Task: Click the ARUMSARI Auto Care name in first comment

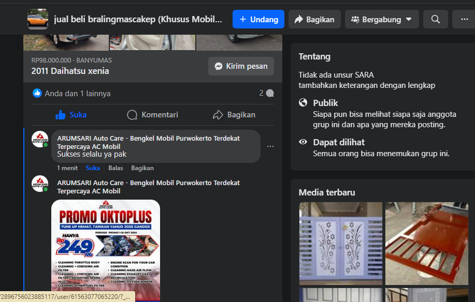Action: pos(149,142)
